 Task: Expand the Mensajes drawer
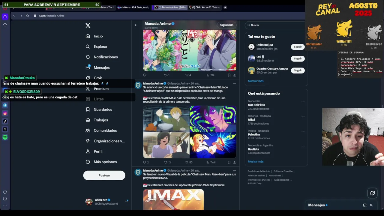tap(371, 205)
